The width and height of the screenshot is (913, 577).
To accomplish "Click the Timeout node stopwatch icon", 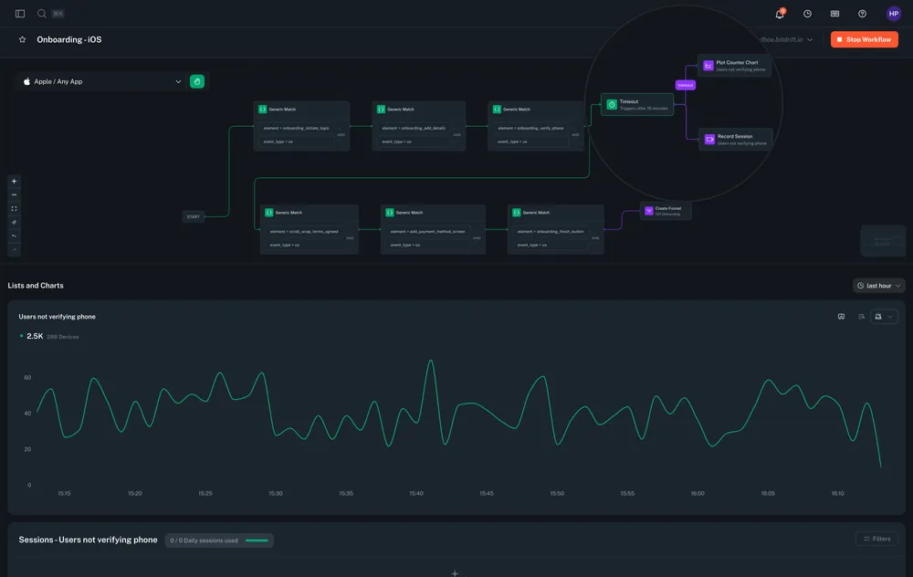I will coord(612,105).
